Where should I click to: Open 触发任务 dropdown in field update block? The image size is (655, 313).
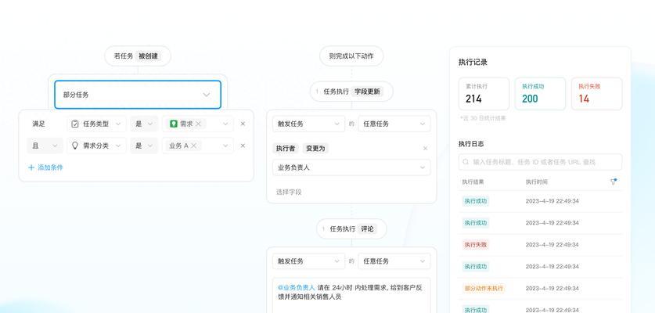pos(308,124)
